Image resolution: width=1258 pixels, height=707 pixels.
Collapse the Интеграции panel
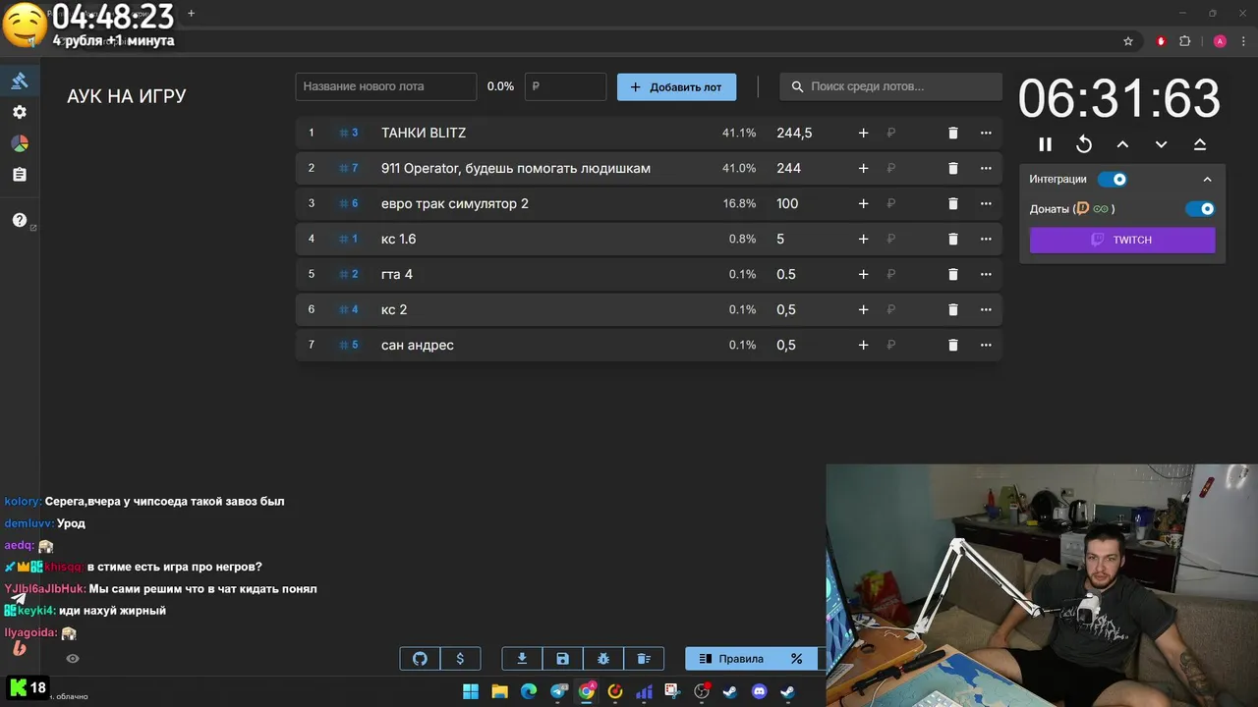pyautogui.click(x=1208, y=180)
